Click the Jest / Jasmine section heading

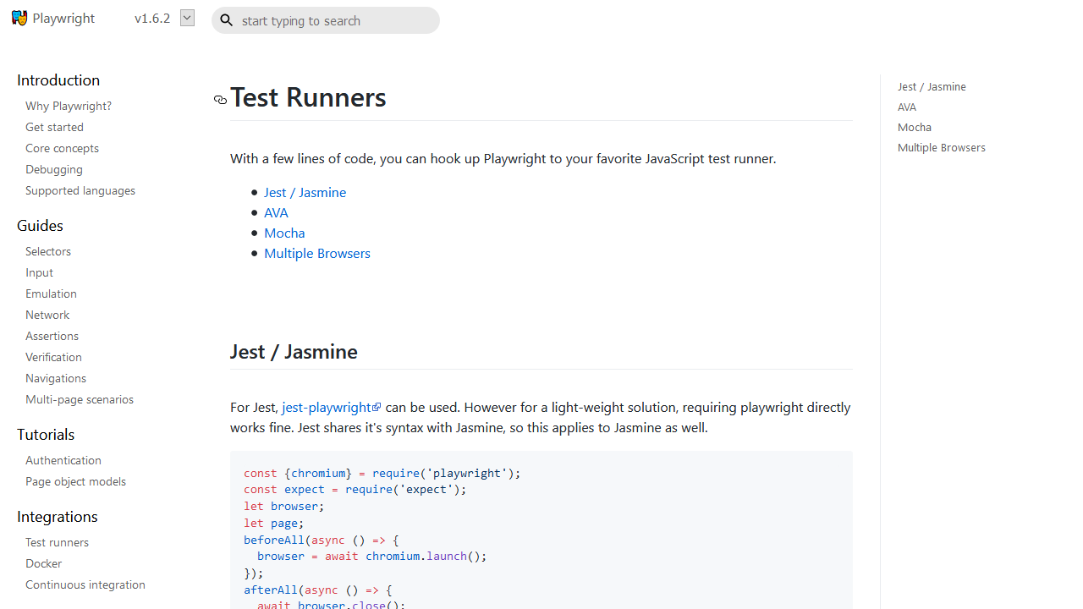tap(294, 351)
